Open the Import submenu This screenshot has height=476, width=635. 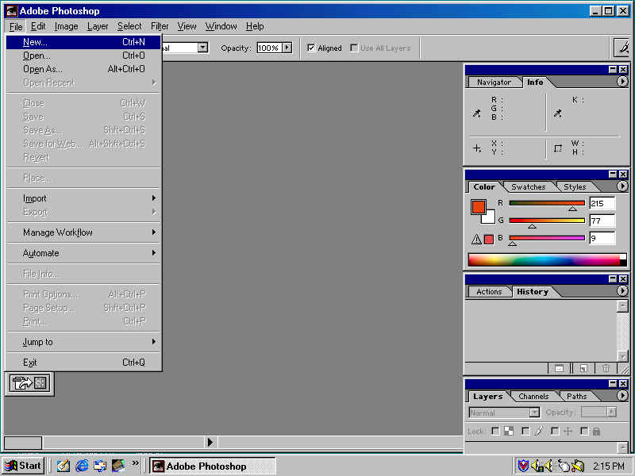tap(83, 198)
